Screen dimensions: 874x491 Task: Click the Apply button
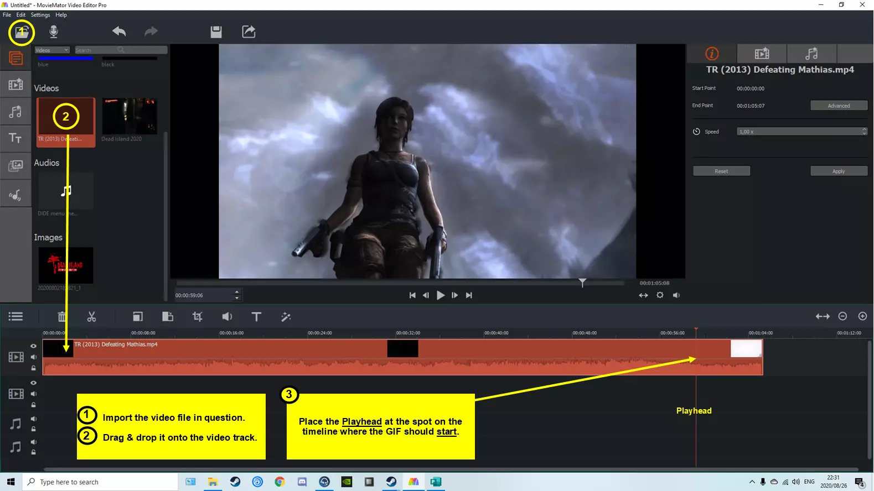coord(839,171)
